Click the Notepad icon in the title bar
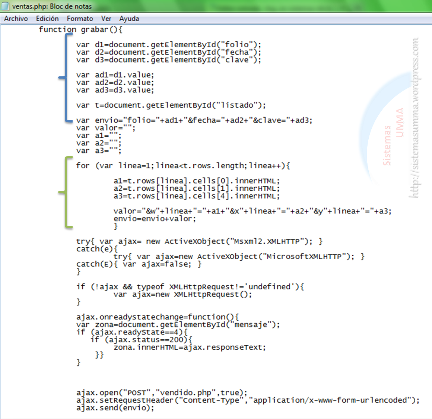The width and height of the screenshot is (432, 419). 5,6
